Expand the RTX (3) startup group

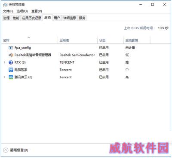coord(4,62)
